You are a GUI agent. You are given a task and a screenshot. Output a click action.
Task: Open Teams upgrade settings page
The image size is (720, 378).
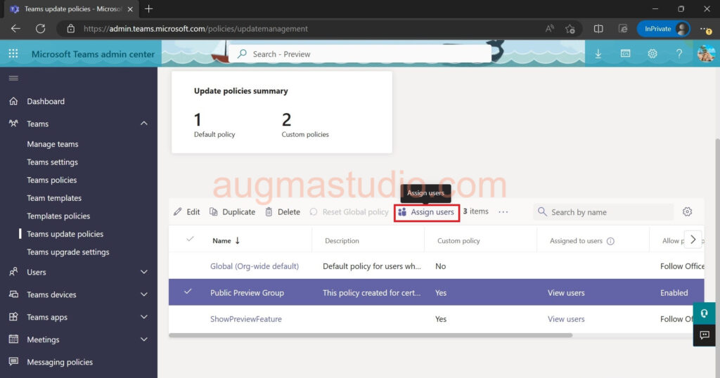point(68,252)
